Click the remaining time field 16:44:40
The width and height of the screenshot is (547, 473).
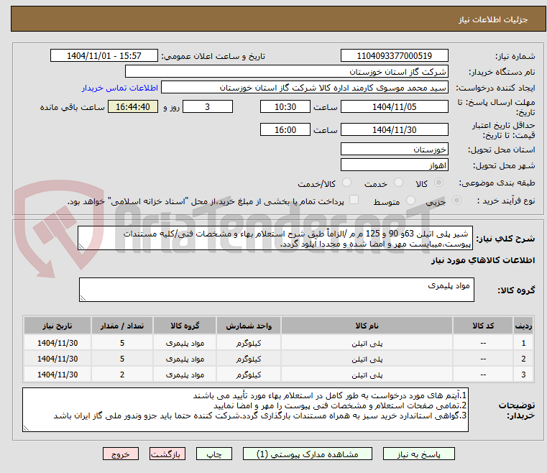click(x=133, y=106)
